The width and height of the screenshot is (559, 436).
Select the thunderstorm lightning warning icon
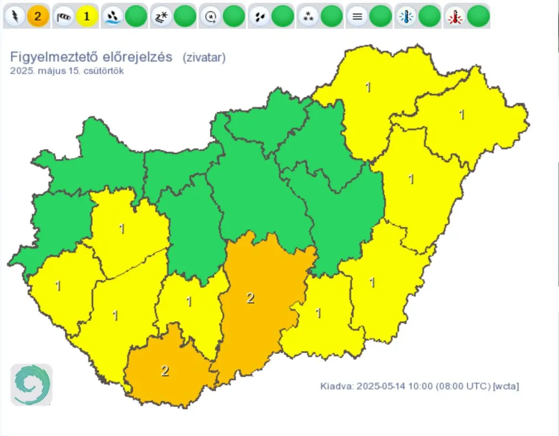[14, 17]
